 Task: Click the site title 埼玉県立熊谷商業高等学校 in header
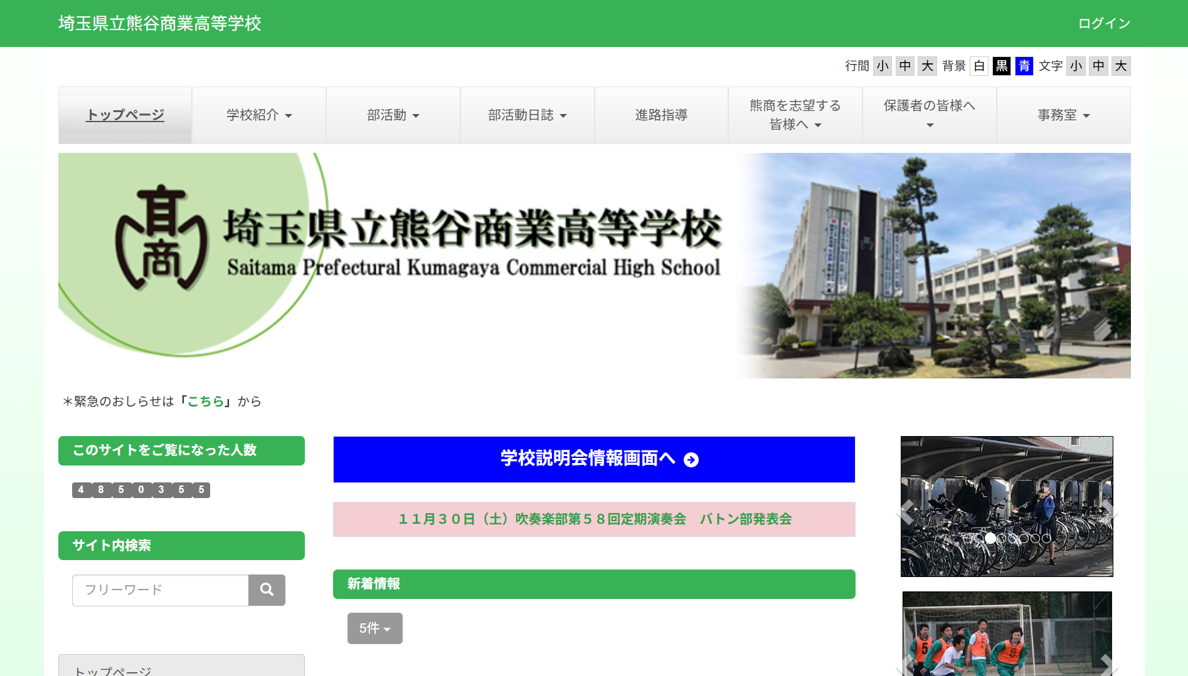point(160,24)
